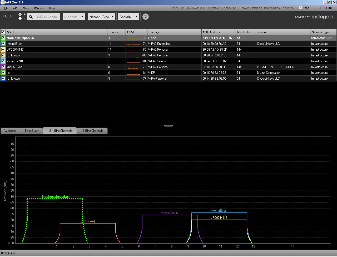This screenshot has height=257, width=337.
Task: Open the Window menu
Action: pos(39,8)
